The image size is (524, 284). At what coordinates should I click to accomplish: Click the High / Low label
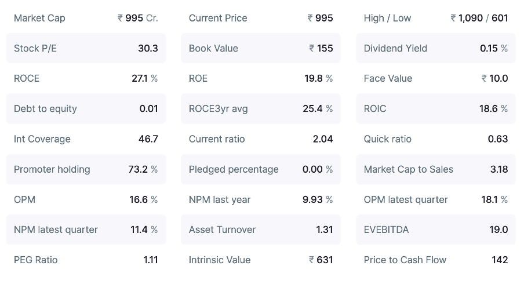coord(387,18)
